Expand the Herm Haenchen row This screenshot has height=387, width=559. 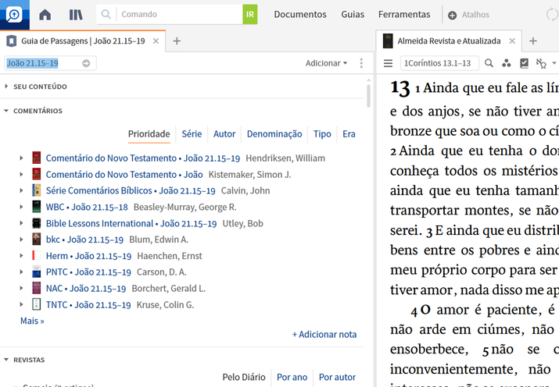coord(21,256)
